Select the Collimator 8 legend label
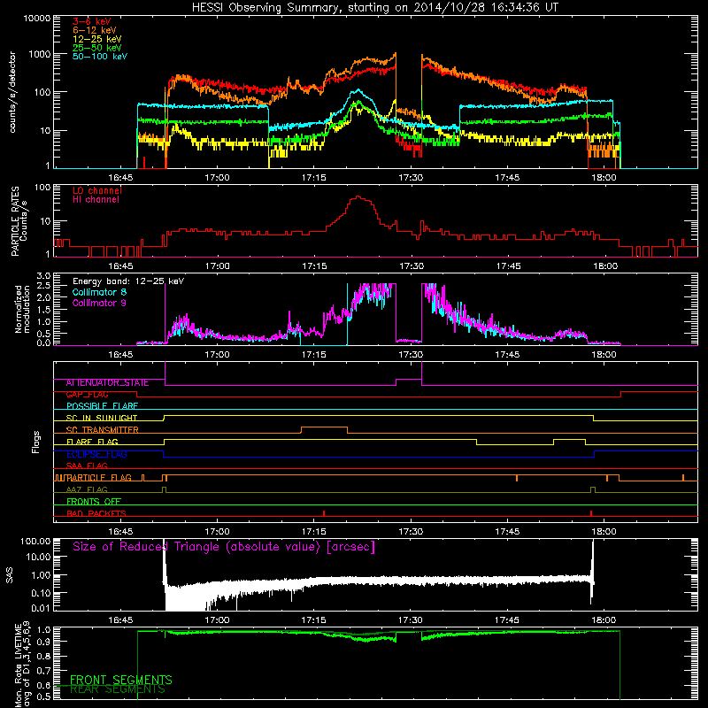The width and height of the screenshot is (708, 708). 99,292
